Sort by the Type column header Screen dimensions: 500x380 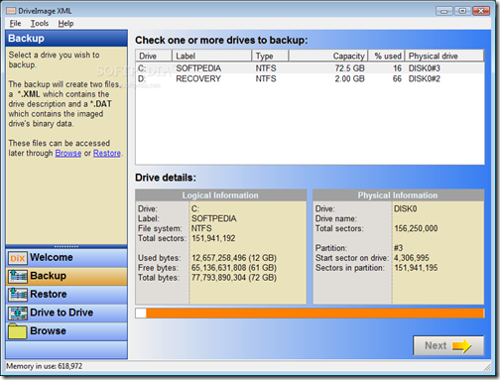[x=270, y=56]
